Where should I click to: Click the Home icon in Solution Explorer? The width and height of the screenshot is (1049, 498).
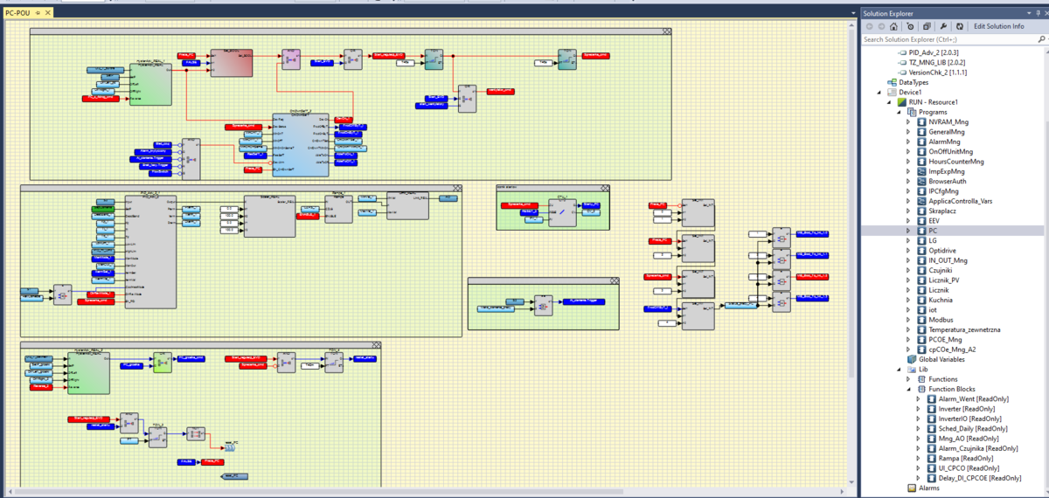[x=893, y=26]
